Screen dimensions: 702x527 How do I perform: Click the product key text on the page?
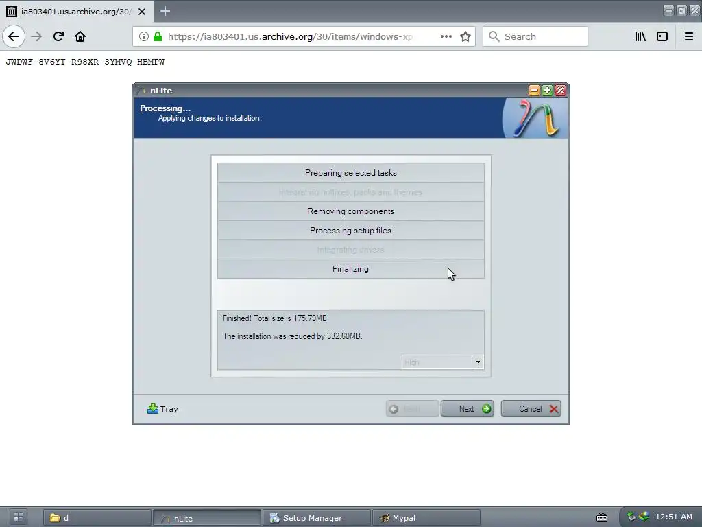click(x=85, y=62)
